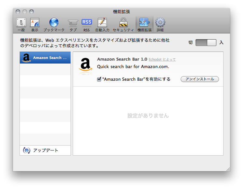Open the 表示 (Appearance) preferences pane
The image size is (243, 189).
point(35,25)
